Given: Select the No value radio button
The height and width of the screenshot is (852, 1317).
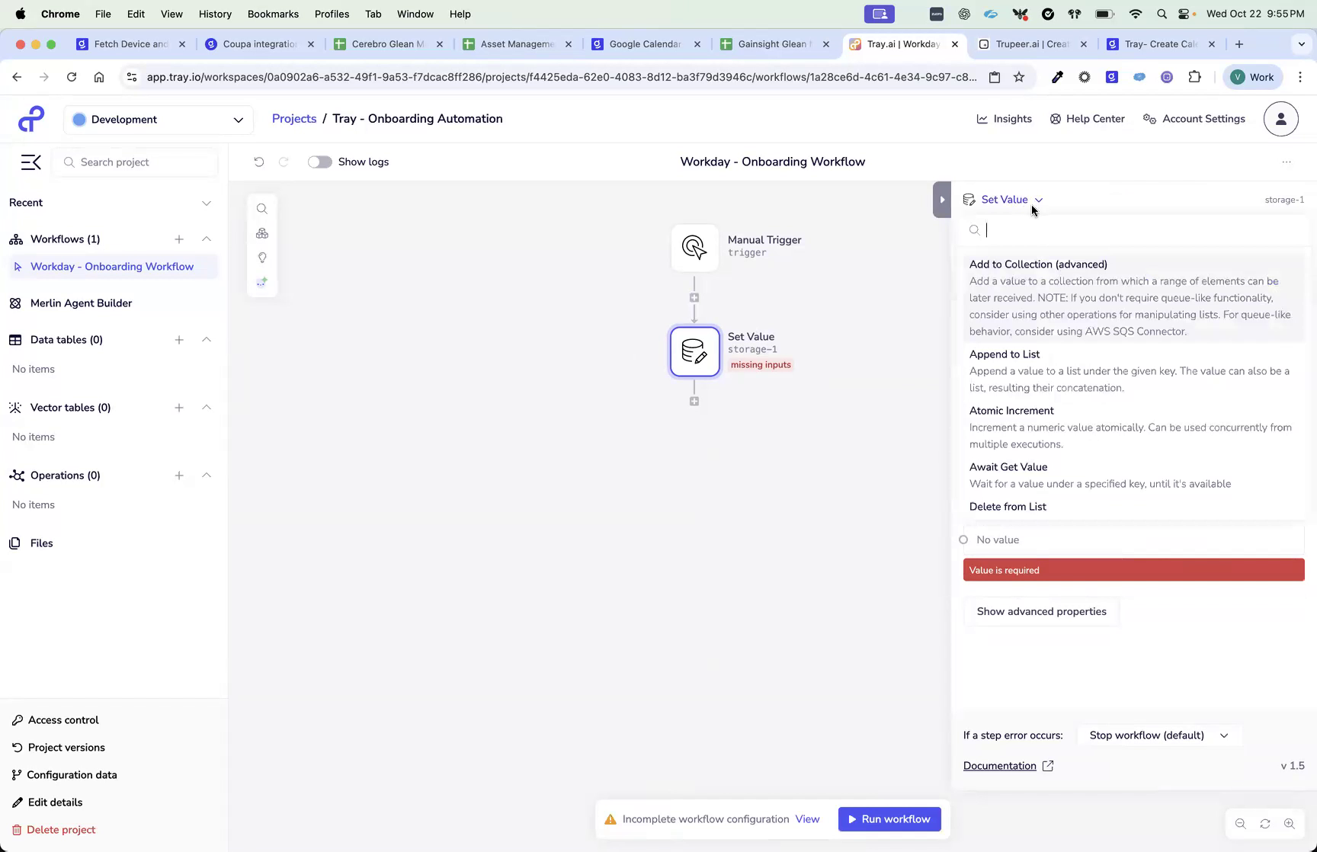Looking at the screenshot, I should pos(963,540).
